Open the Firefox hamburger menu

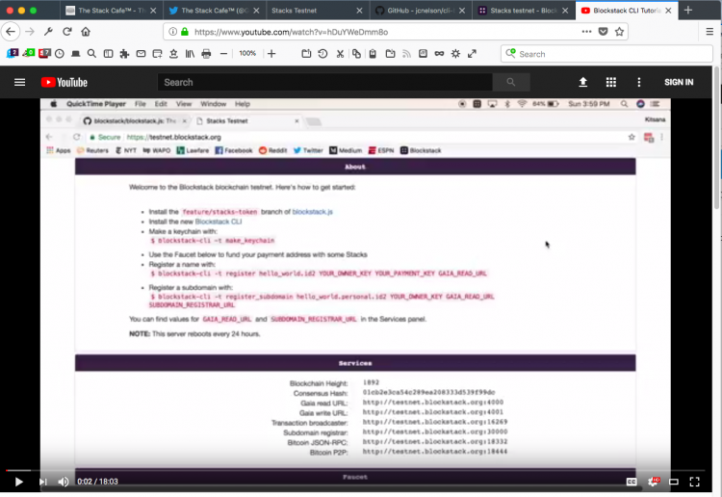click(709, 32)
